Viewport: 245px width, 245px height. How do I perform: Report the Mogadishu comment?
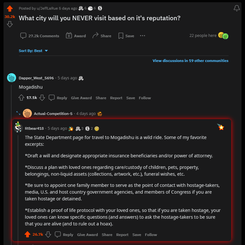[x=116, y=98]
